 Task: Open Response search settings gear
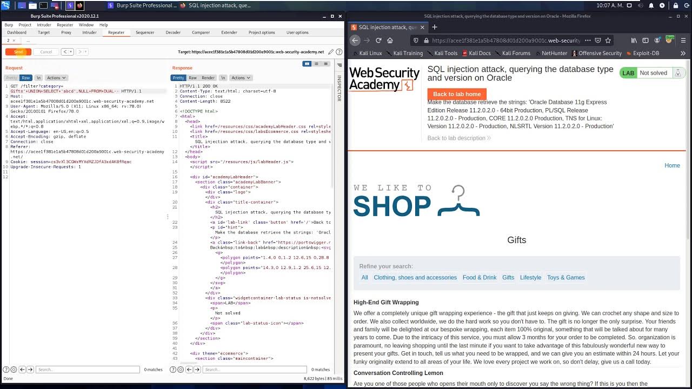coord(180,370)
